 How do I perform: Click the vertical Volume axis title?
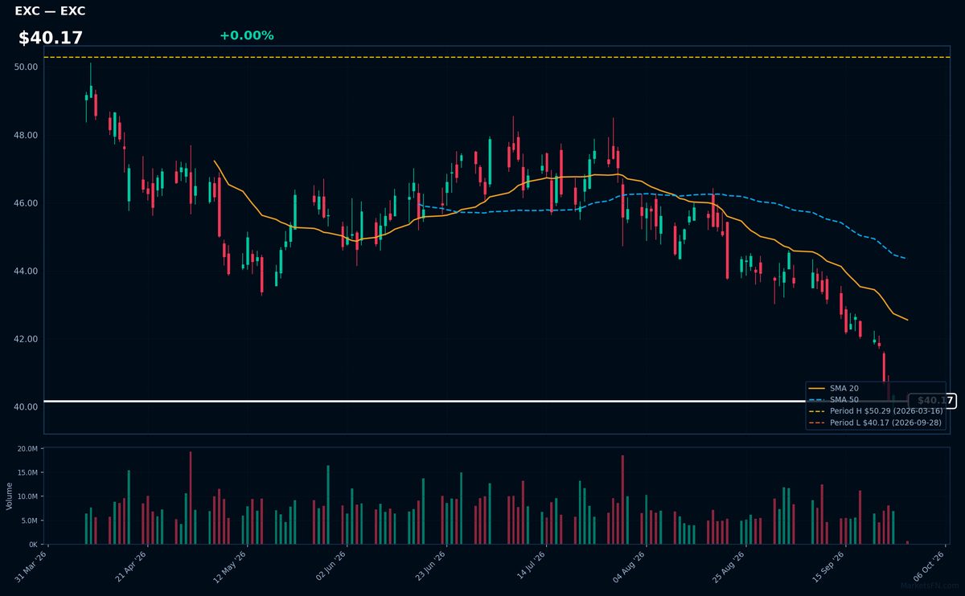click(x=10, y=496)
